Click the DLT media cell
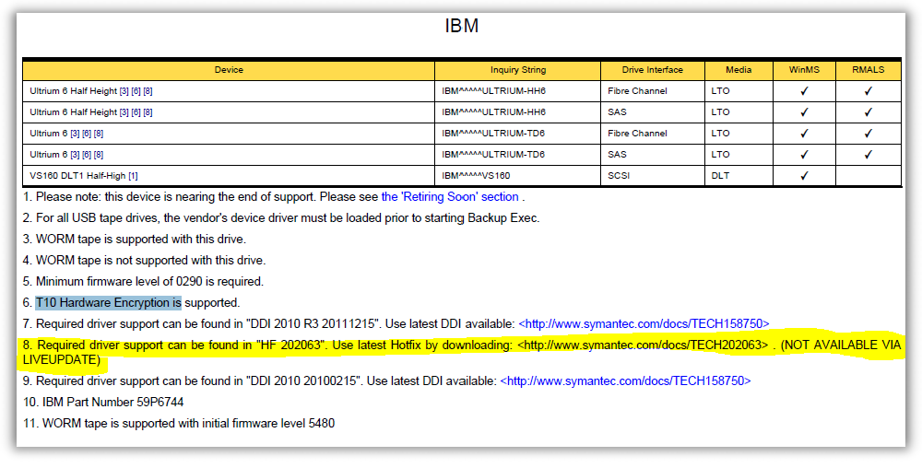The image size is (922, 468). (x=720, y=175)
